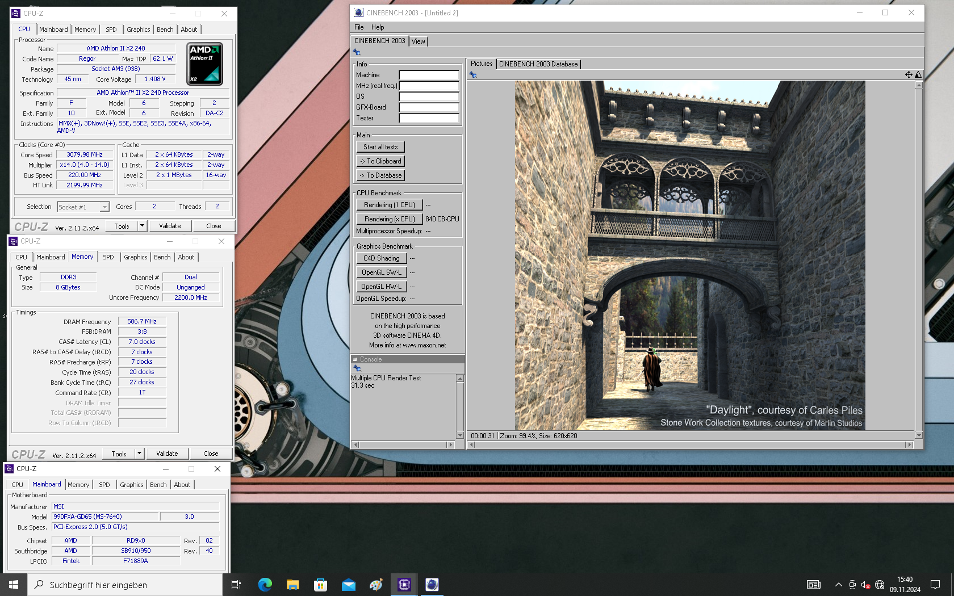The width and height of the screenshot is (954, 596).
Task: Click the Machine input field
Action: 429,75
